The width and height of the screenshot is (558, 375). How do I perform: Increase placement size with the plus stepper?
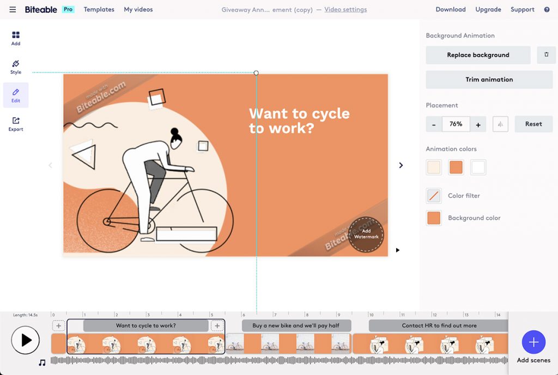478,124
